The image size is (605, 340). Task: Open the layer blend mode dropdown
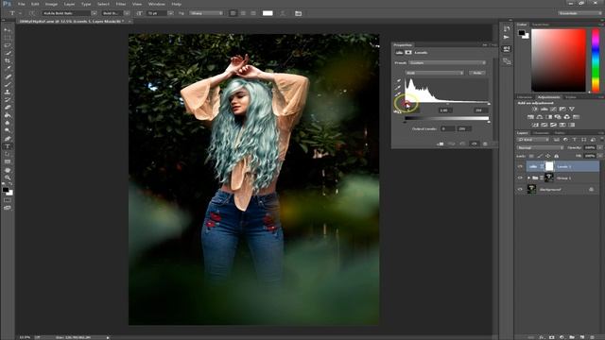pos(540,147)
